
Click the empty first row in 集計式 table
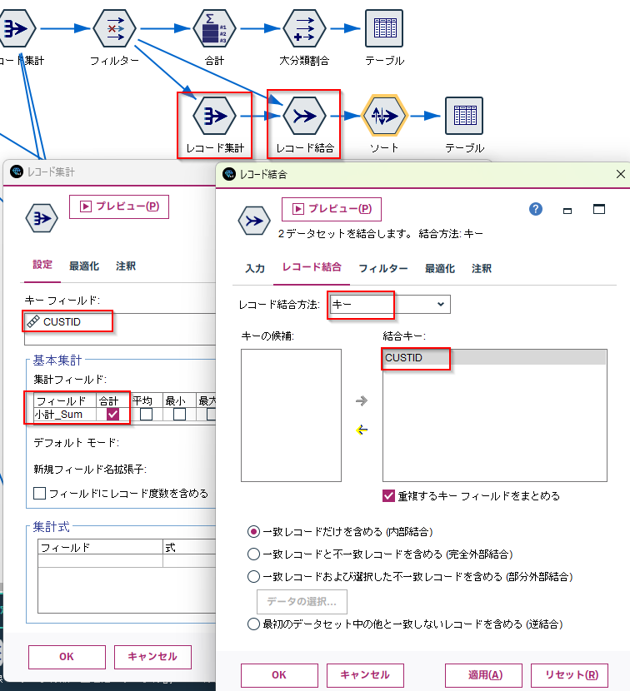point(127,560)
